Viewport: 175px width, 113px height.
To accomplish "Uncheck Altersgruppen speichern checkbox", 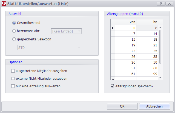I will click(x=112, y=86).
